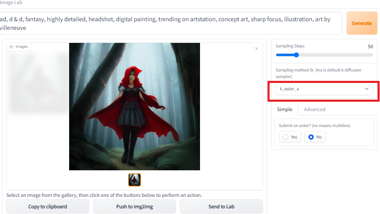This screenshot has width=380, height=214.
Task: Select the red hood gallery thumbnail
Action: coord(135,180)
